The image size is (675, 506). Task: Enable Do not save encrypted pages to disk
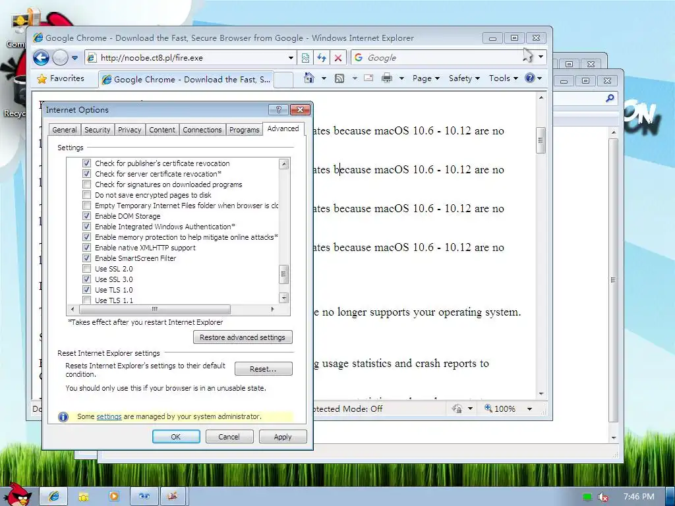[86, 195]
